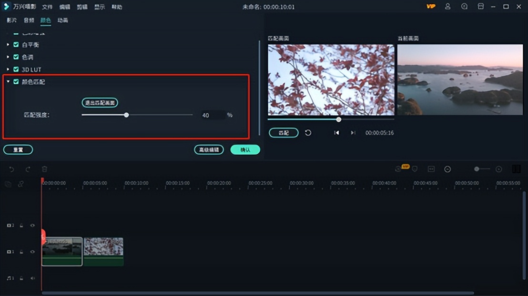Open the VIP membership icon in title bar
Image resolution: width=528 pixels, height=296 pixels.
pyautogui.click(x=431, y=7)
